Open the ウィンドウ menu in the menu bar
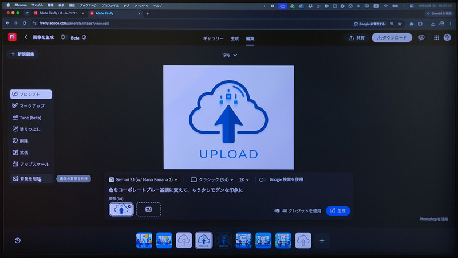The width and height of the screenshot is (458, 258). (141, 6)
